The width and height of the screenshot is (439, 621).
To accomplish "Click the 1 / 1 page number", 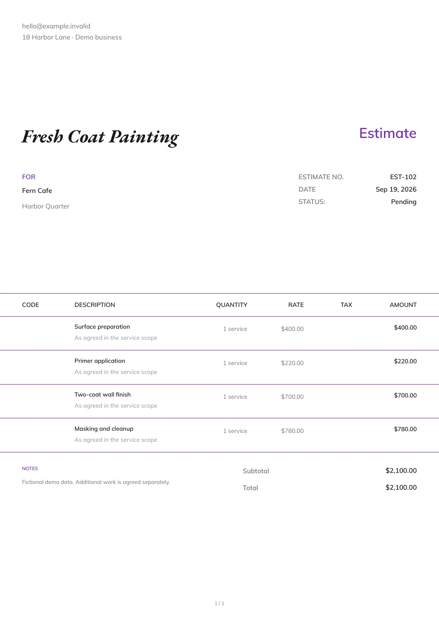I will (x=219, y=603).
